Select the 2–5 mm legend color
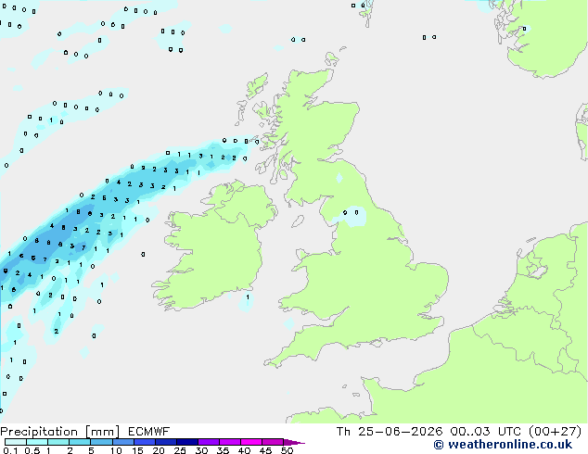Viewport: 588px width, 454px height. 80,442
